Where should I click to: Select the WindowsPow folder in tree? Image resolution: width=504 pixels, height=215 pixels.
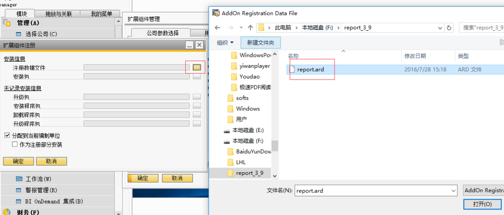252,55
